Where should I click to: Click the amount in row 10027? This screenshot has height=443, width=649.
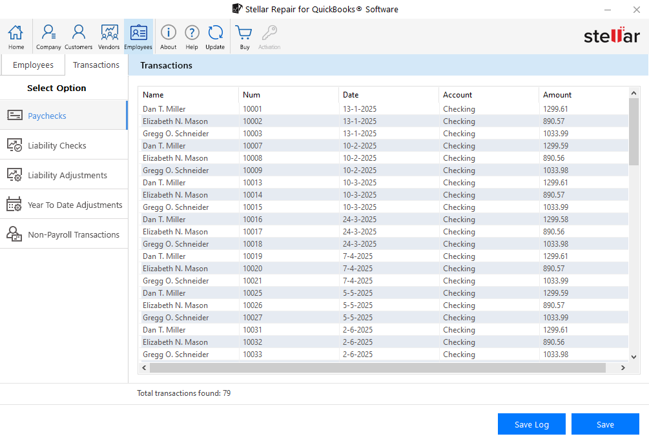coord(556,318)
